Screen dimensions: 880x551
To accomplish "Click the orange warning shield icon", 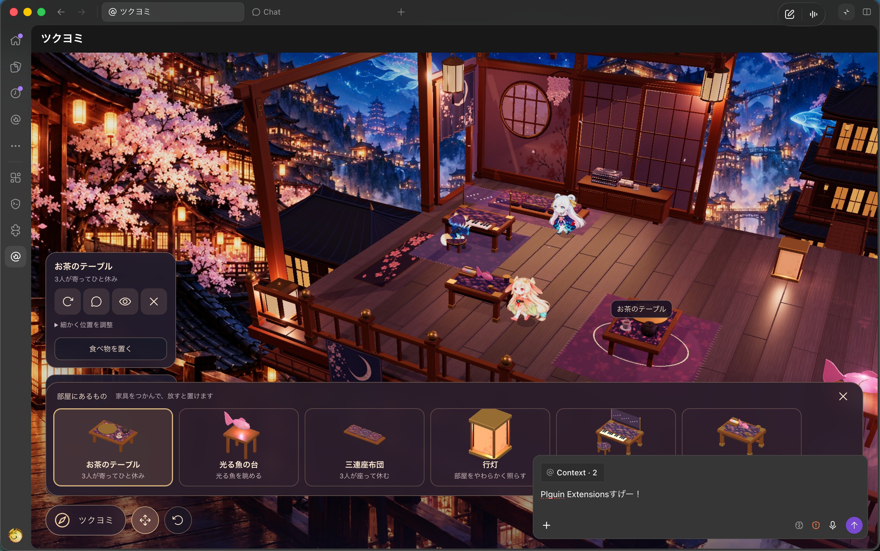I will pyautogui.click(x=816, y=525).
